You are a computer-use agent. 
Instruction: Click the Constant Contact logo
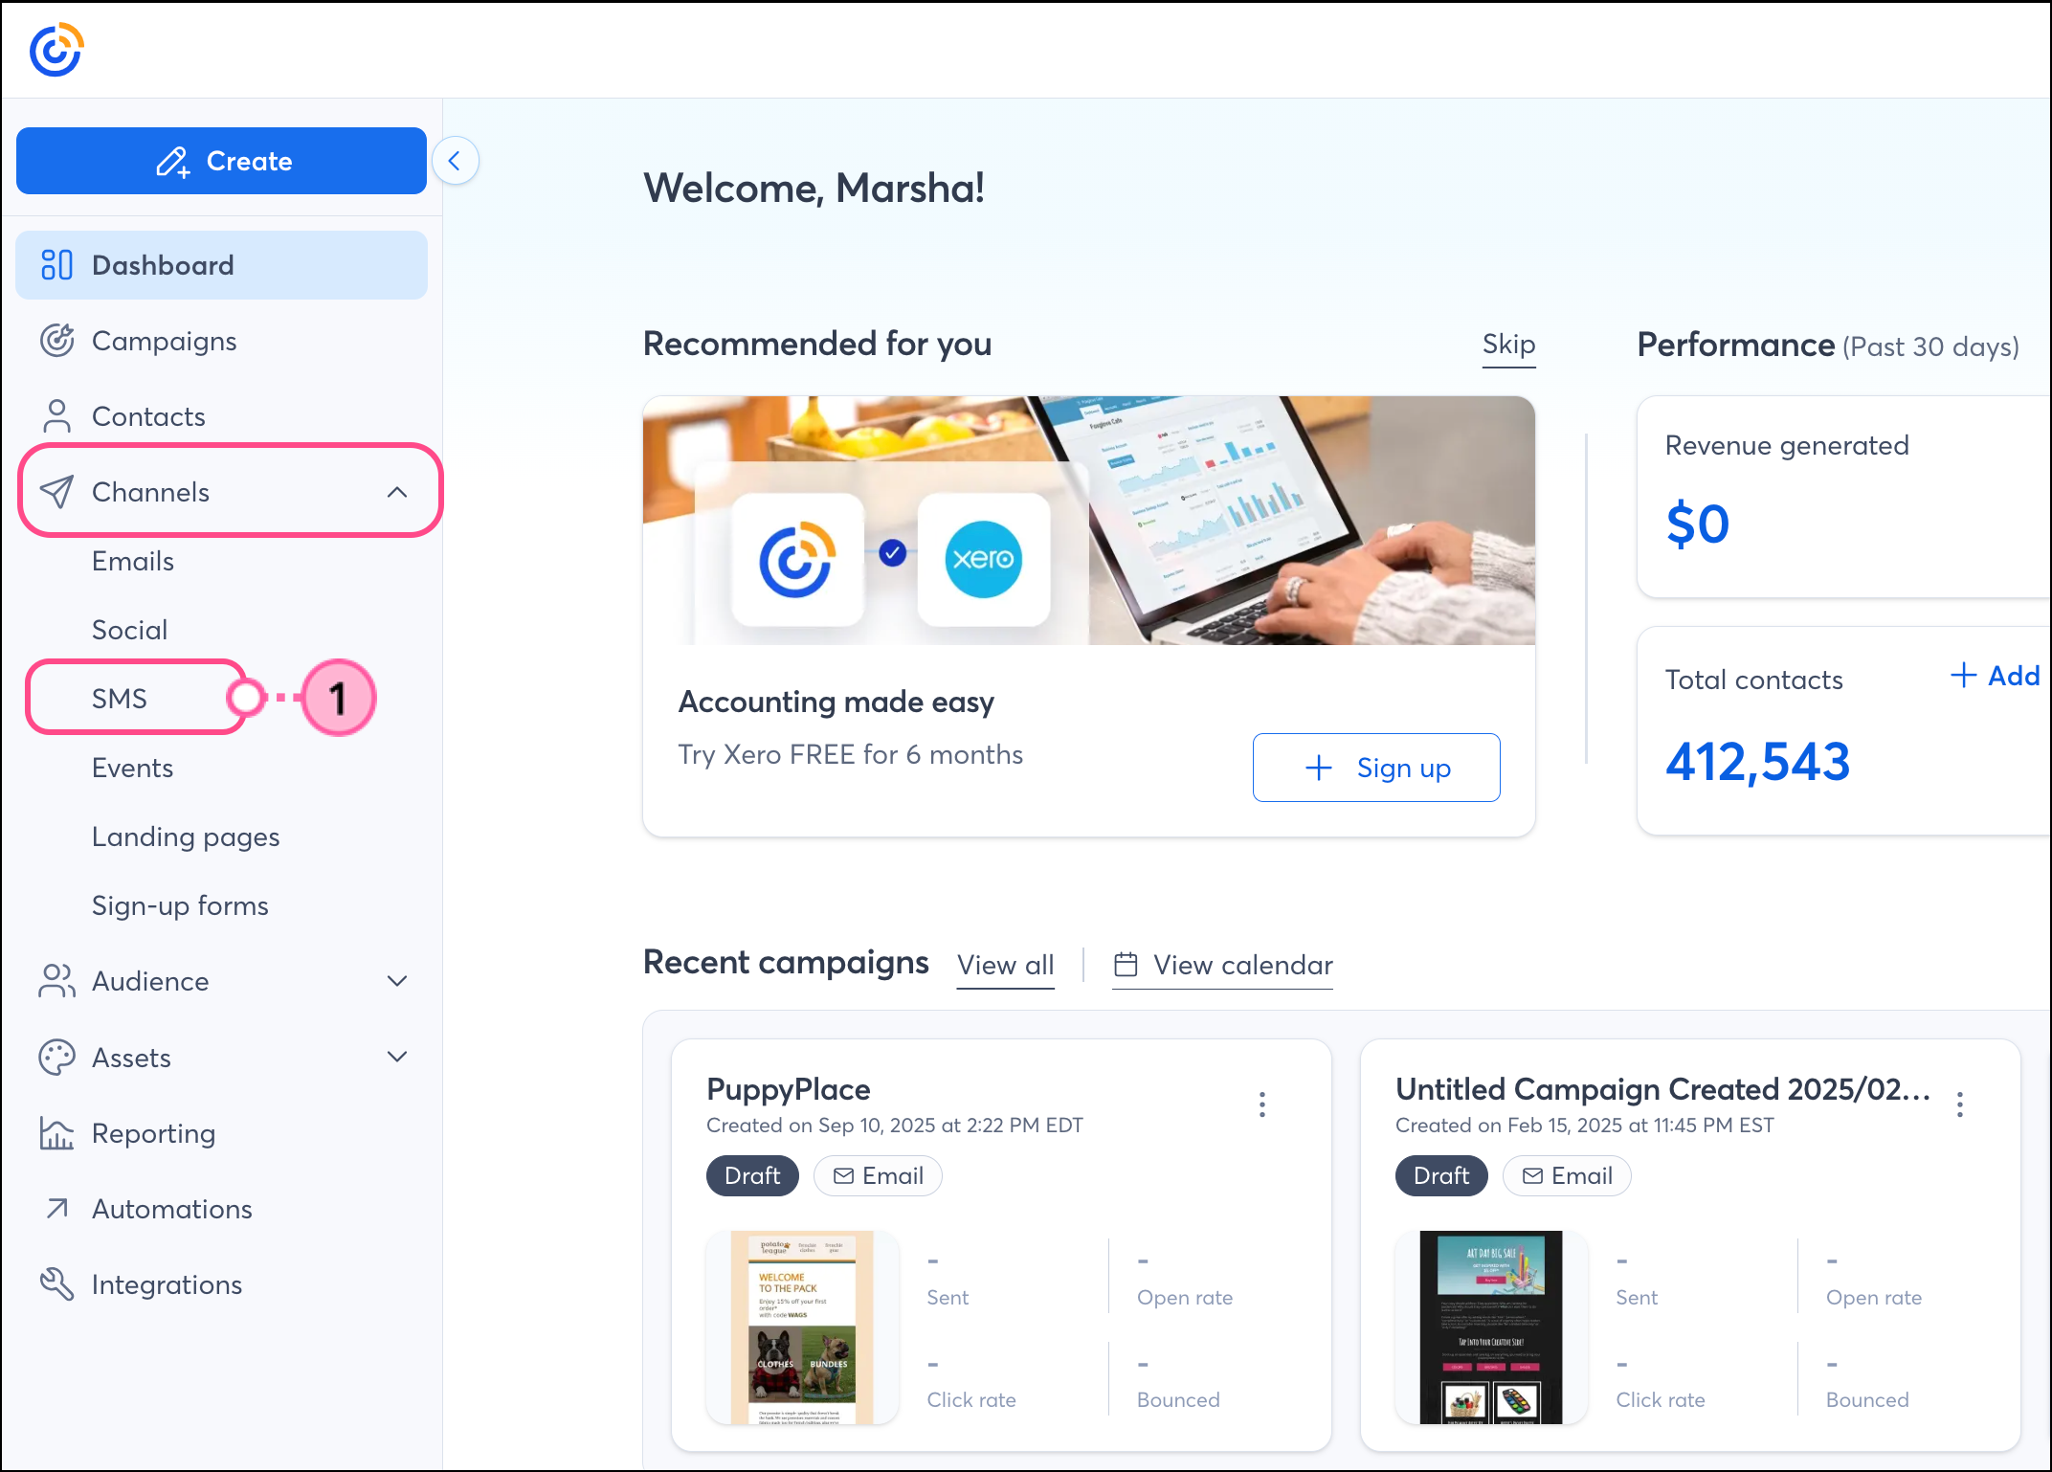[56, 50]
